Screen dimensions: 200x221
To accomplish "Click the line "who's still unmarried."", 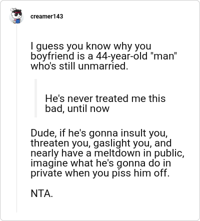I will 79,66.
